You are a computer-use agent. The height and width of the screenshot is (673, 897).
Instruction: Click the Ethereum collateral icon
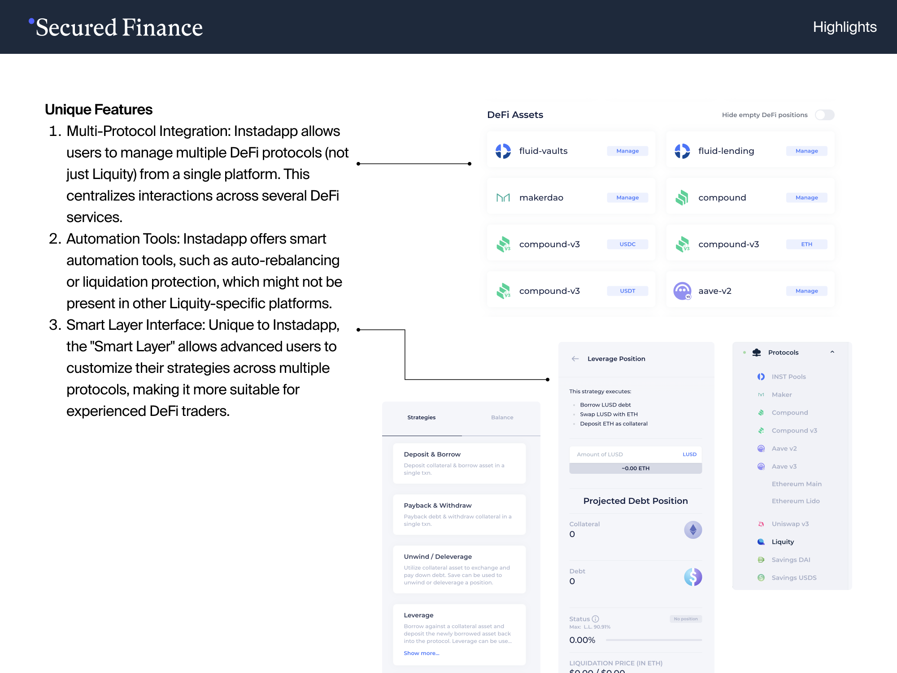click(x=692, y=530)
